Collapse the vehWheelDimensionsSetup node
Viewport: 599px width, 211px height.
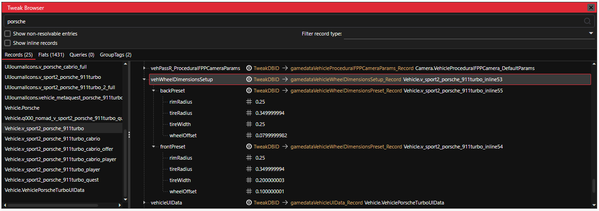[x=144, y=79]
